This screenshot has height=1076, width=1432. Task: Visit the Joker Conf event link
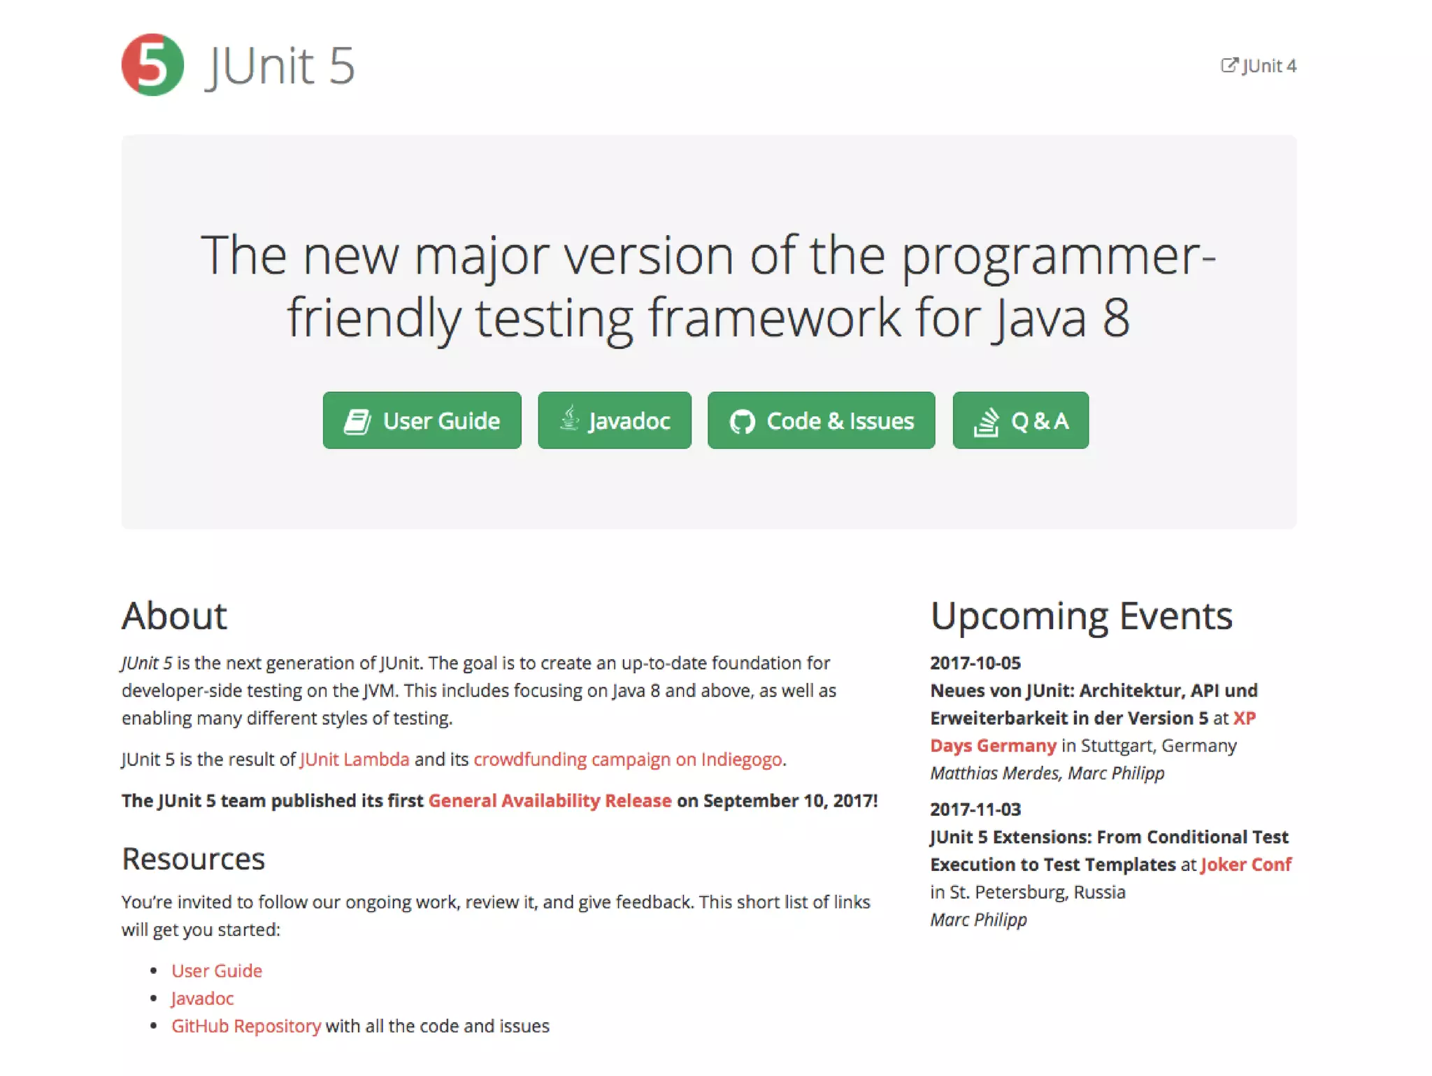1245,864
